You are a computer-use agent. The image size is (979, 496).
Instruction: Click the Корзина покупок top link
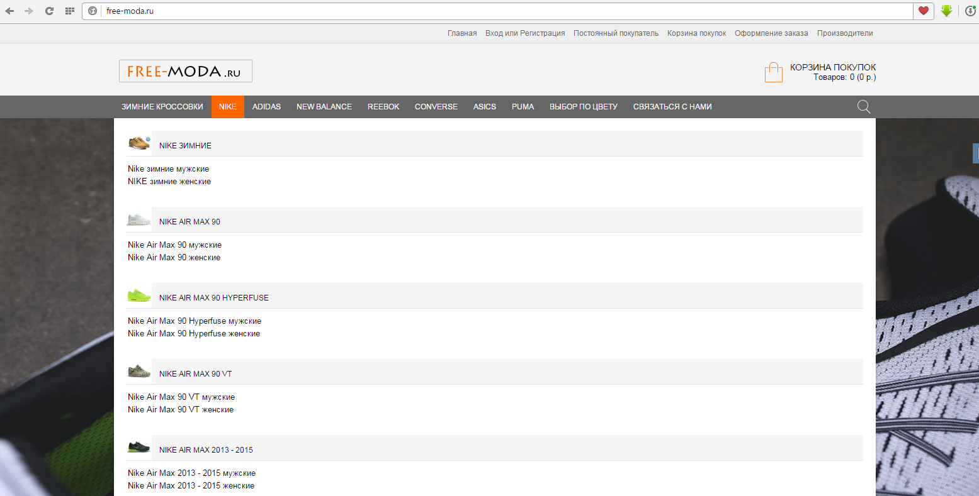click(696, 33)
